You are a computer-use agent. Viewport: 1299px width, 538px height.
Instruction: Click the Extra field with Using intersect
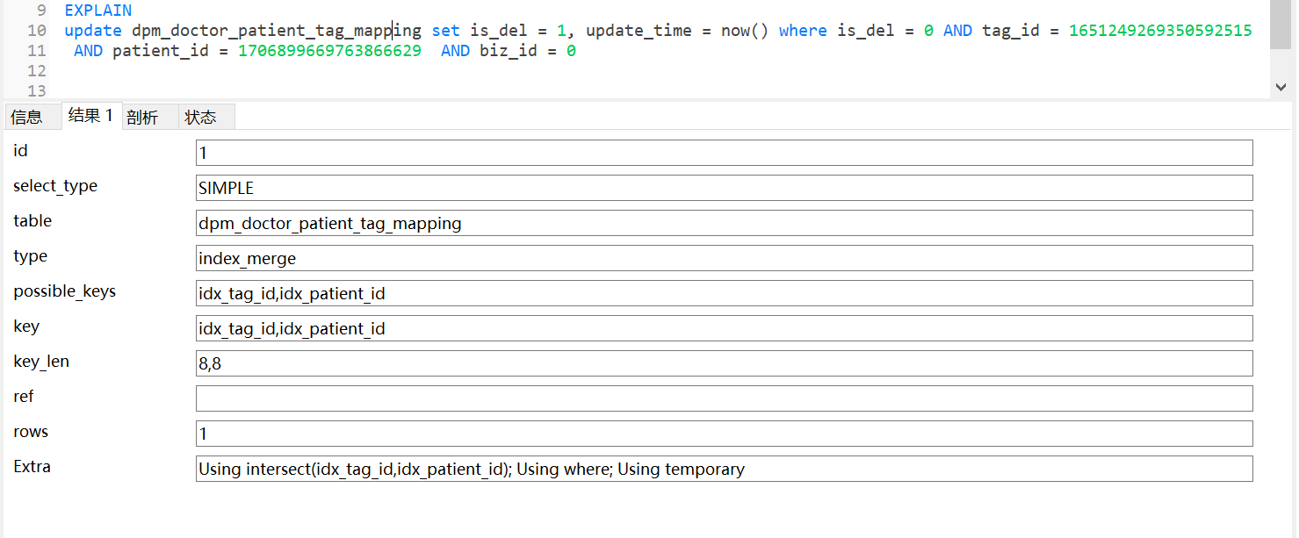tap(724, 469)
